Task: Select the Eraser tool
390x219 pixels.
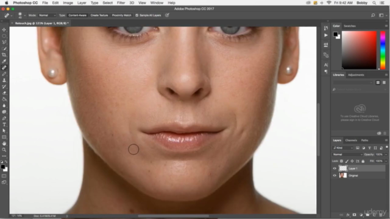Action: (x=4, y=93)
